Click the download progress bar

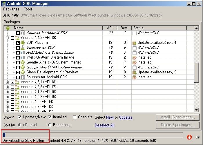93,135
